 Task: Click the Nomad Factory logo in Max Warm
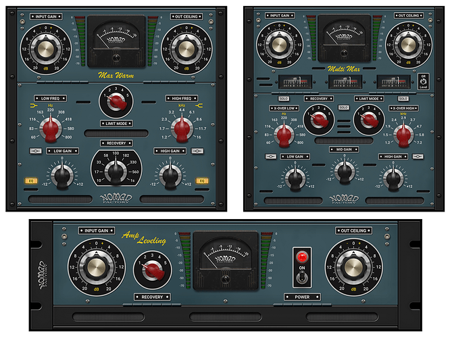(116, 198)
